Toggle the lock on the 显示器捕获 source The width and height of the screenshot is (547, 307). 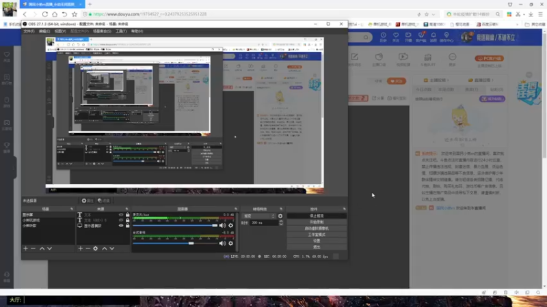(x=127, y=226)
